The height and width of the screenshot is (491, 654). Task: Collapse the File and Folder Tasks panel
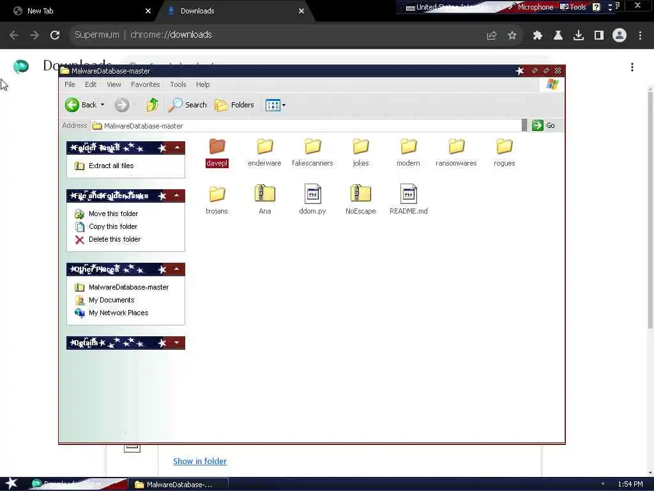[x=177, y=196]
